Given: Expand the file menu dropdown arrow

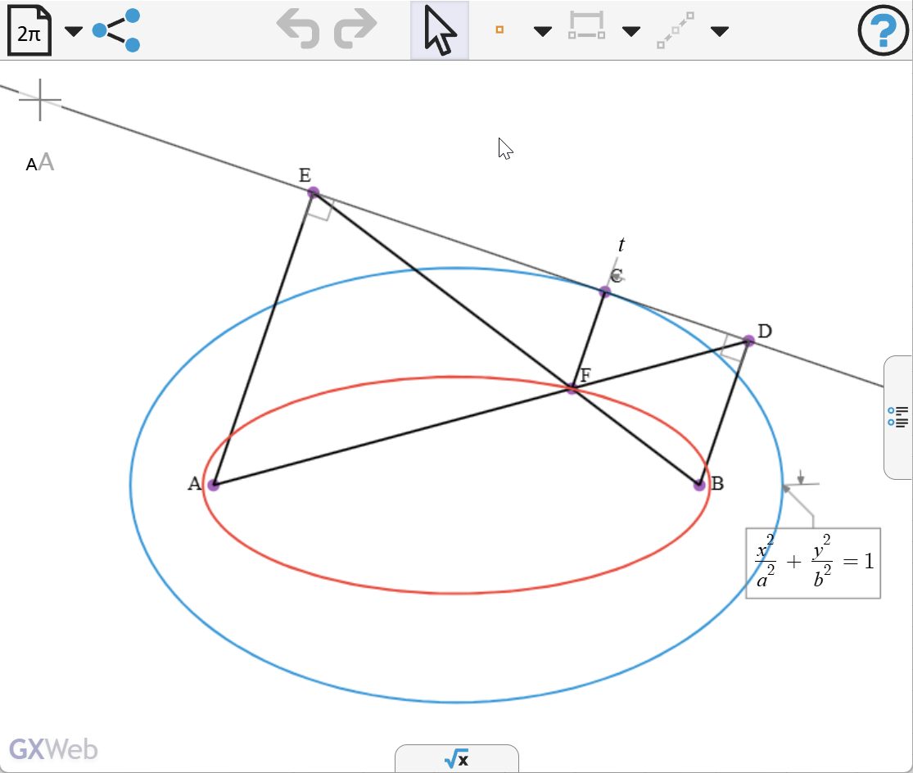Looking at the screenshot, I should pyautogui.click(x=74, y=31).
